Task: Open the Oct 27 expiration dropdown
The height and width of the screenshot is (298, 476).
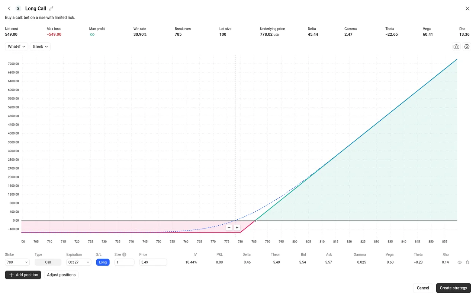Action: pyautogui.click(x=79, y=262)
